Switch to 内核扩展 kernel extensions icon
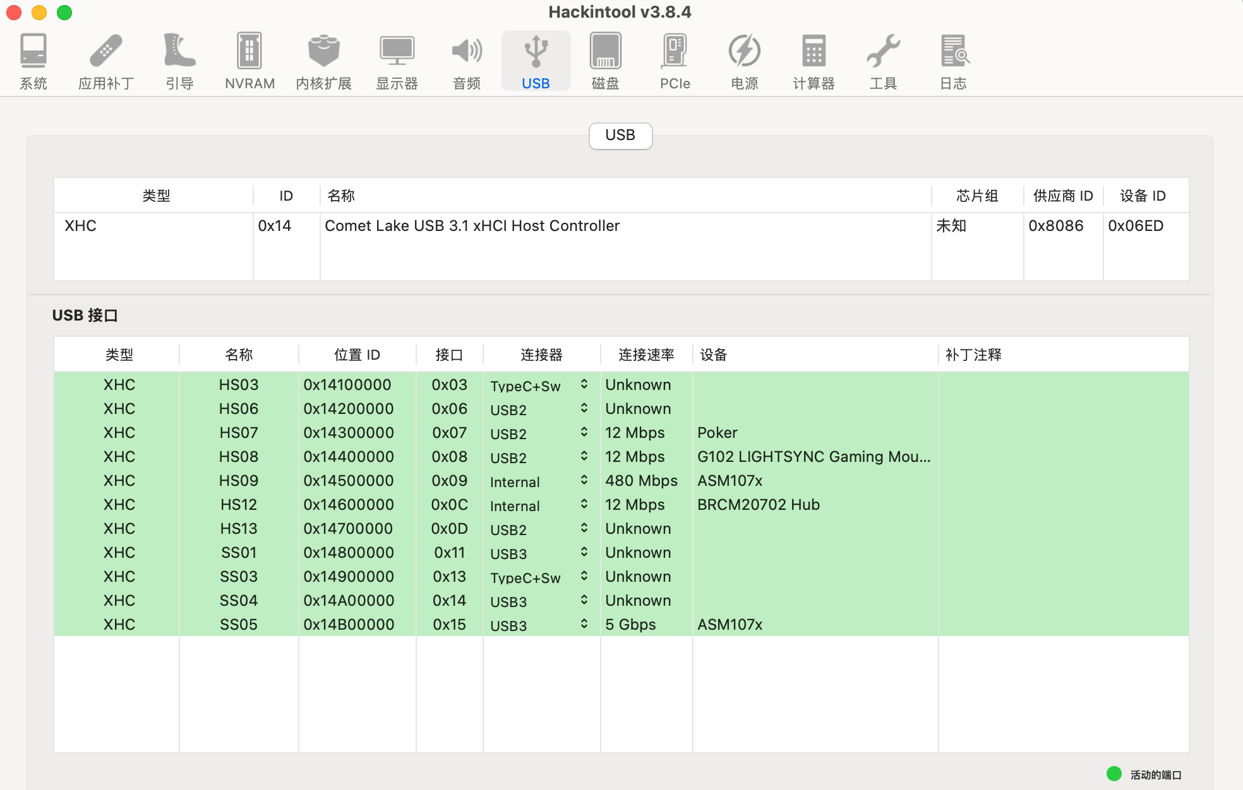 323,61
